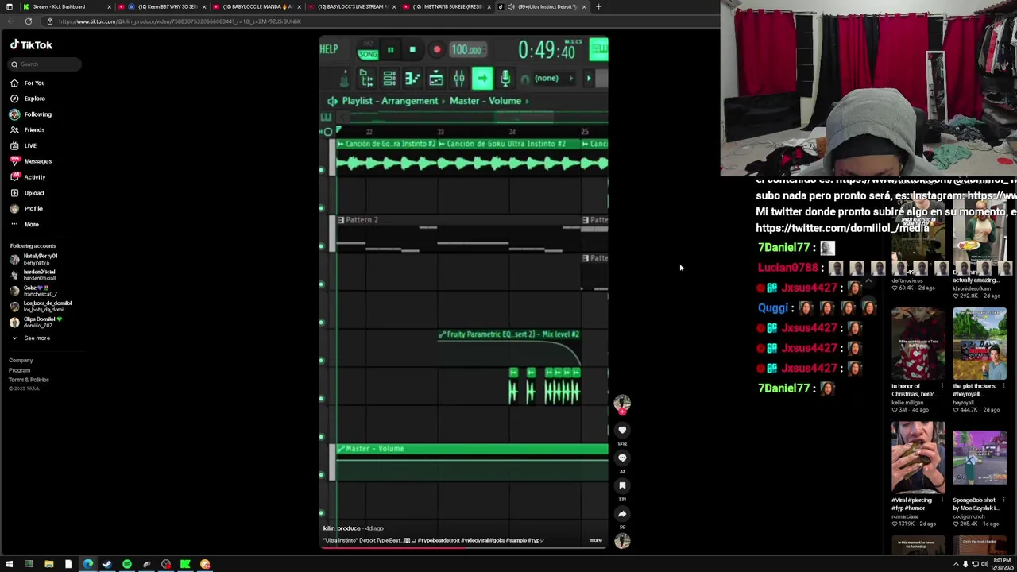Image resolution: width=1017 pixels, height=572 pixels.
Task: Open the Following feed
Action: tap(31, 114)
